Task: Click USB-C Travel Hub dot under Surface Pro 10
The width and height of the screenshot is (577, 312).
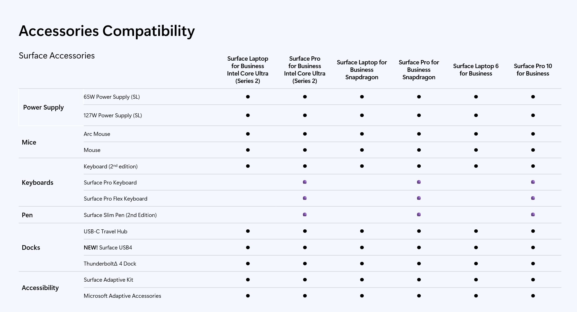Action: pyautogui.click(x=533, y=231)
